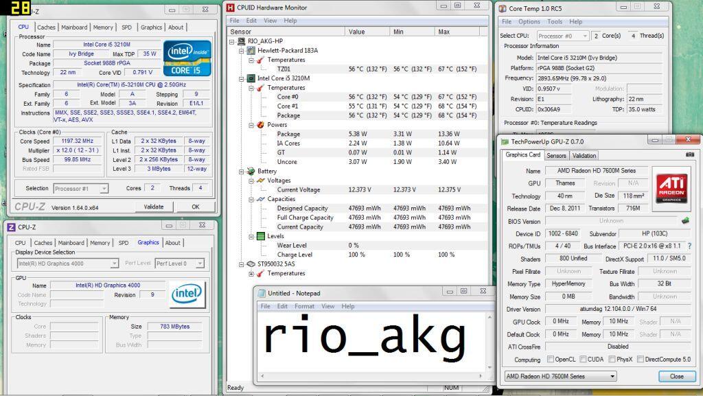The height and width of the screenshot is (396, 703).
Task: Click the Intel Core i5 3210M chip icon
Action: 251,78
